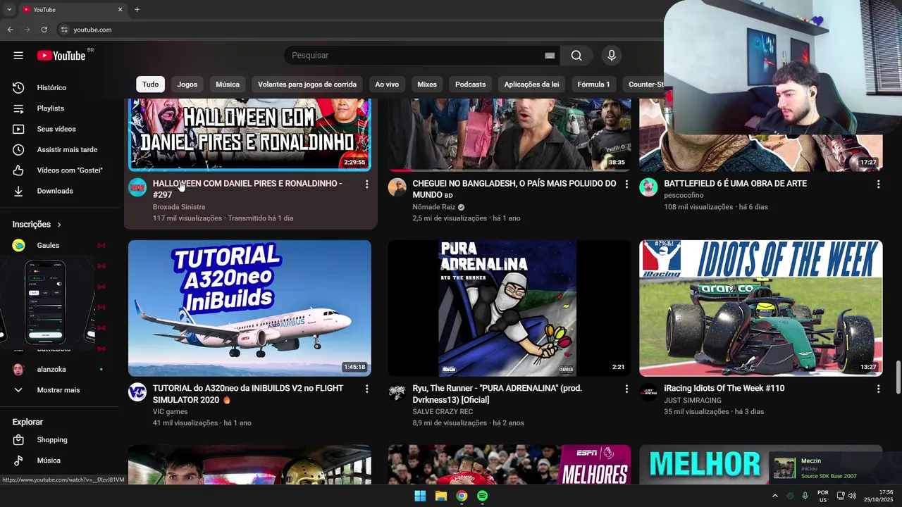Select the Tudo filter chip

coord(151,84)
